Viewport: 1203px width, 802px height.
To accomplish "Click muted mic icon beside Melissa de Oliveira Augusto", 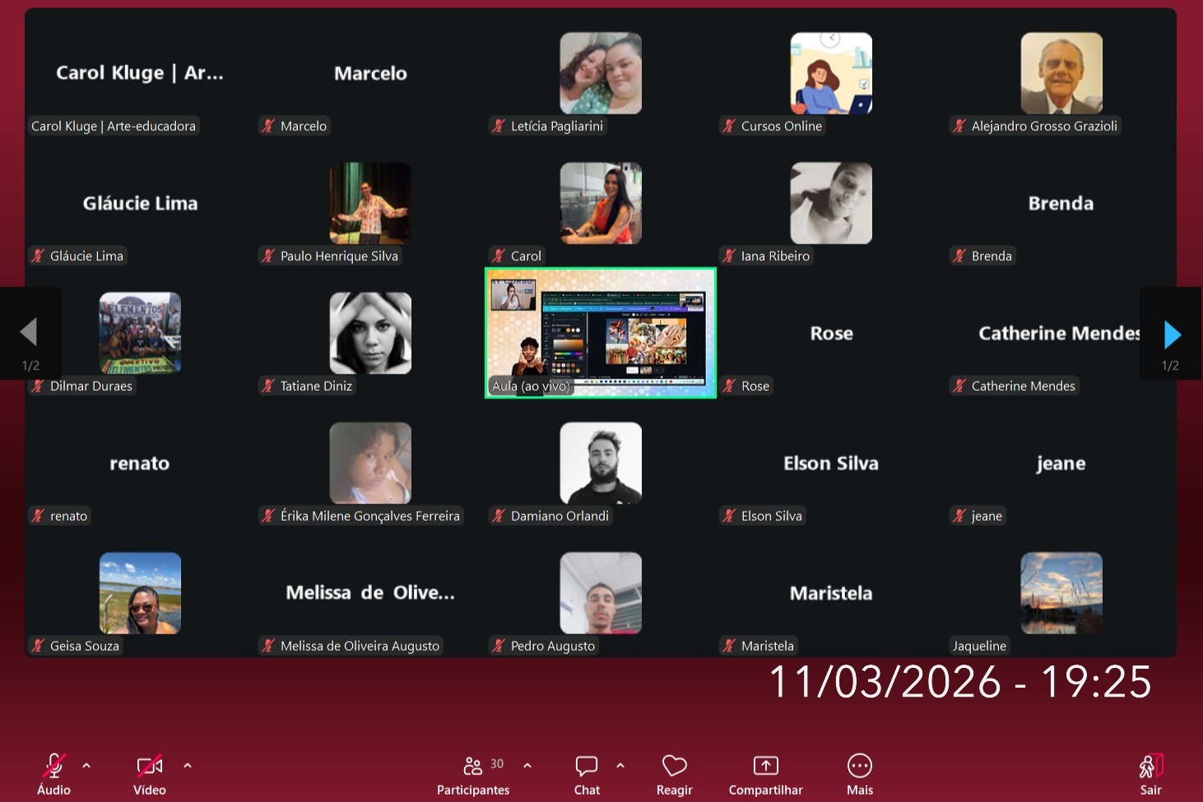I will (x=268, y=646).
